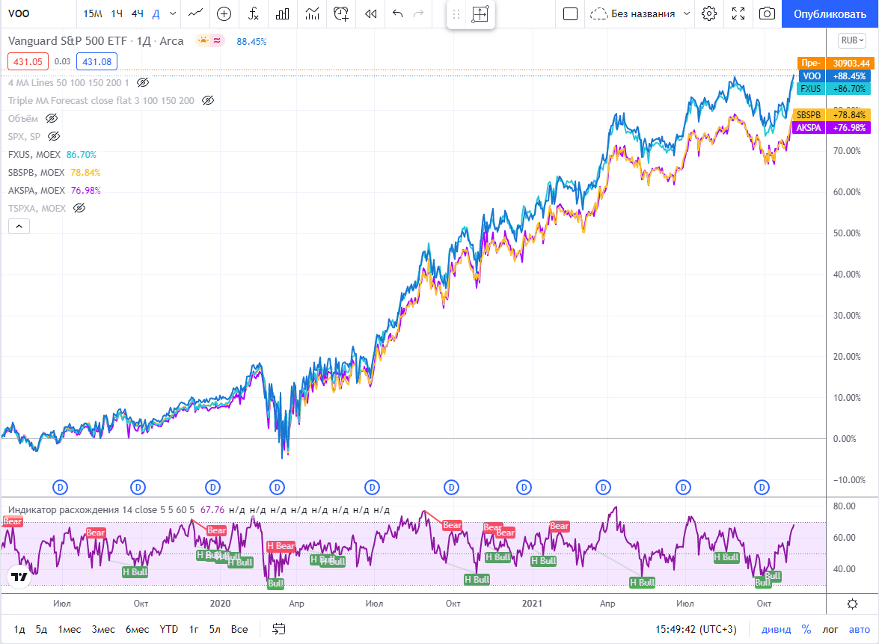The image size is (879, 644).
Task: Click the TradingView logo
Action: [19, 577]
